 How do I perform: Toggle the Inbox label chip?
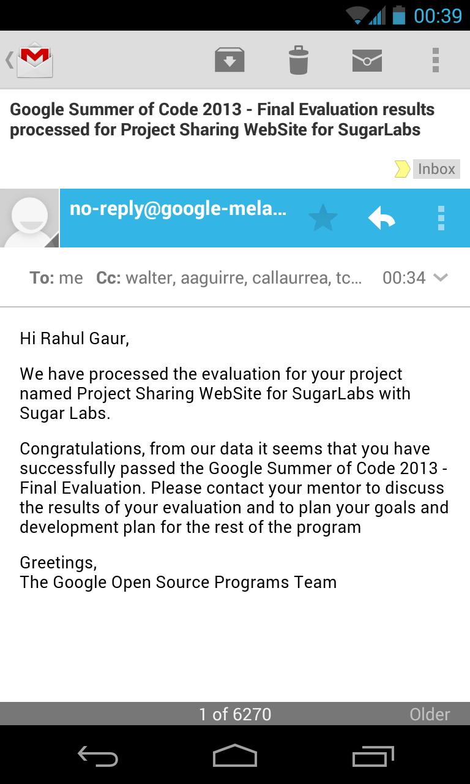pyautogui.click(x=436, y=169)
